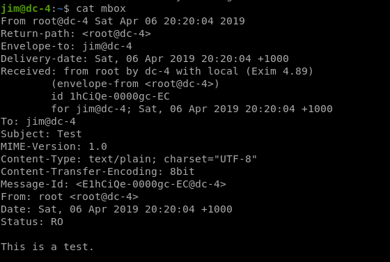This screenshot has height=262, width=390.
Task: Click the Message-Id E1hCiQe value
Action: point(151,185)
